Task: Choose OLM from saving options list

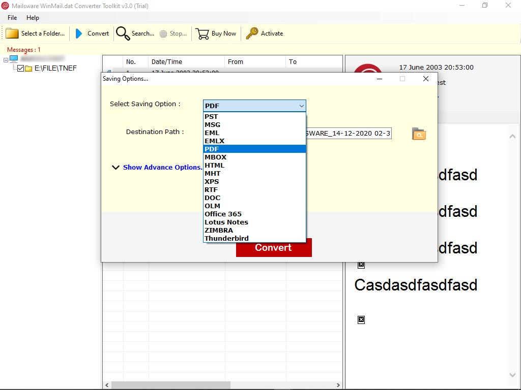Action: 254,206
